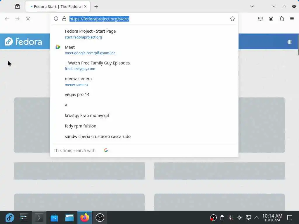The height and width of the screenshot is (224, 299).
Task: Expand the hidden system tray icons arrow
Action: coord(257,218)
